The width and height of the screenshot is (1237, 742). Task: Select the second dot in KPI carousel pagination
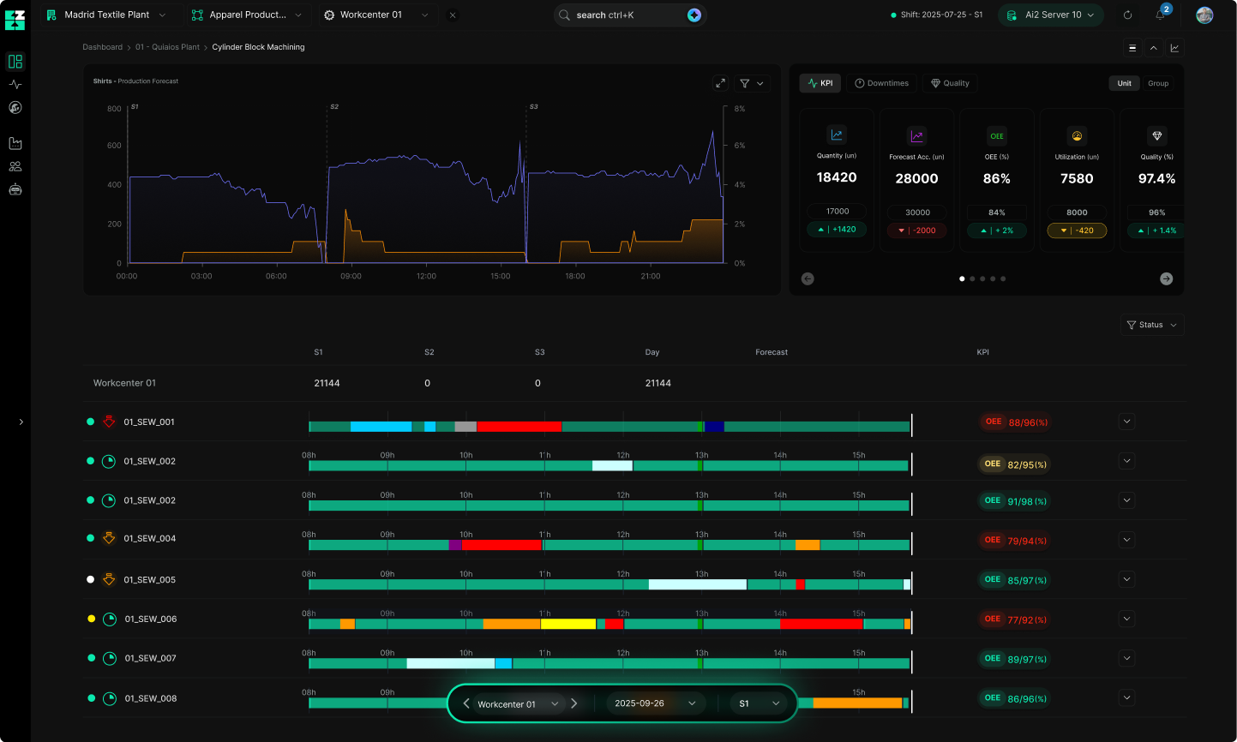pyautogui.click(x=972, y=278)
